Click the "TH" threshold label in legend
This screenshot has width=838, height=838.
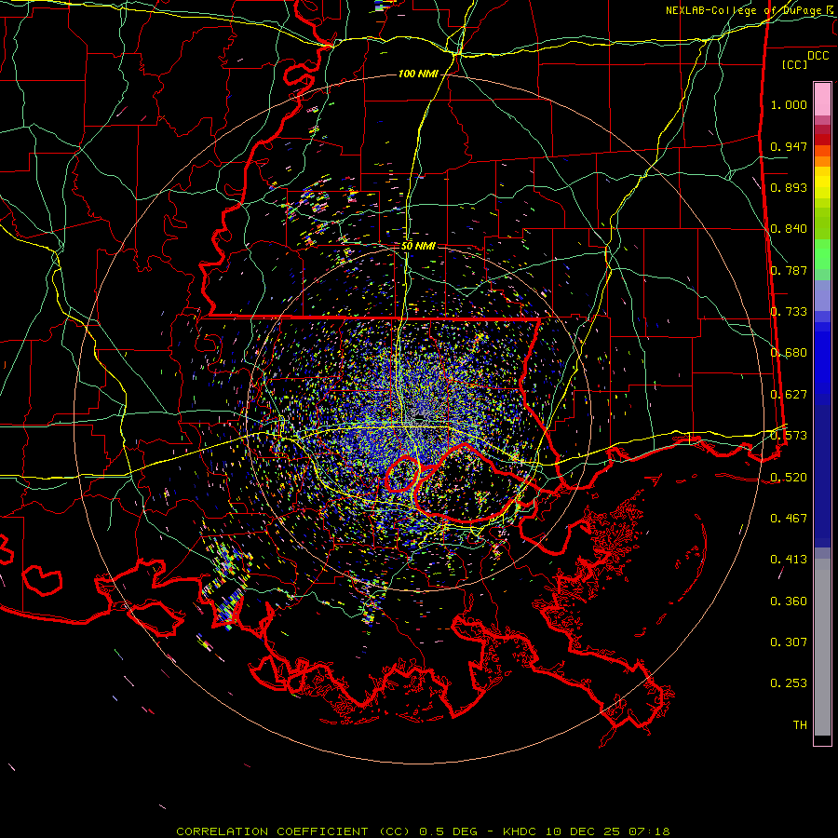coord(800,725)
